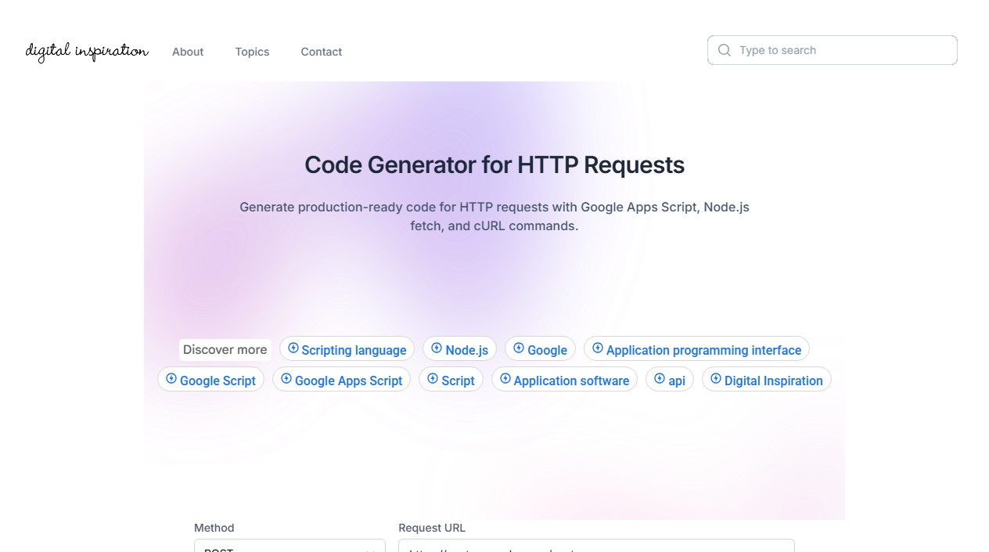Click the digital inspiration logo

86,52
